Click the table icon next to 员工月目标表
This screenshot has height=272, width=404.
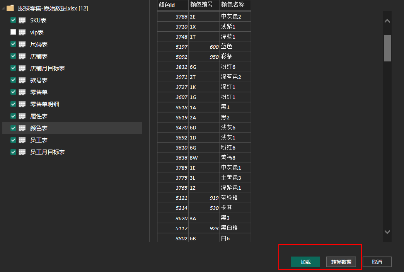[x=22, y=152]
